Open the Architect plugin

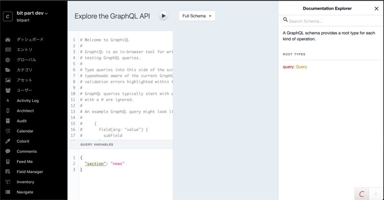coord(25,111)
